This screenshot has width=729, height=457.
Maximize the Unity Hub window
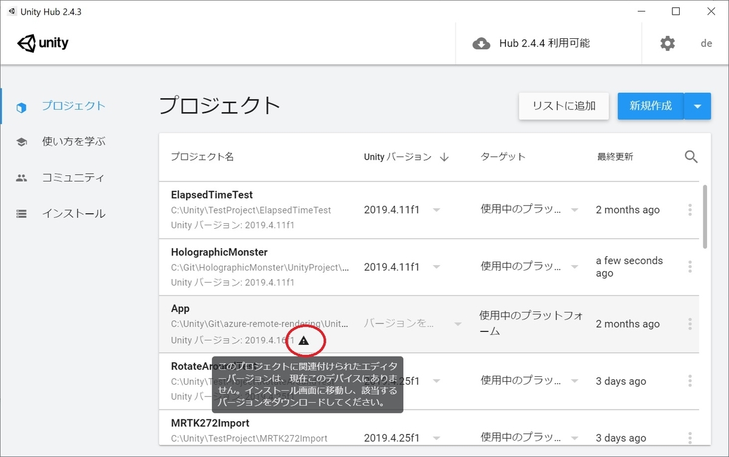(676, 12)
